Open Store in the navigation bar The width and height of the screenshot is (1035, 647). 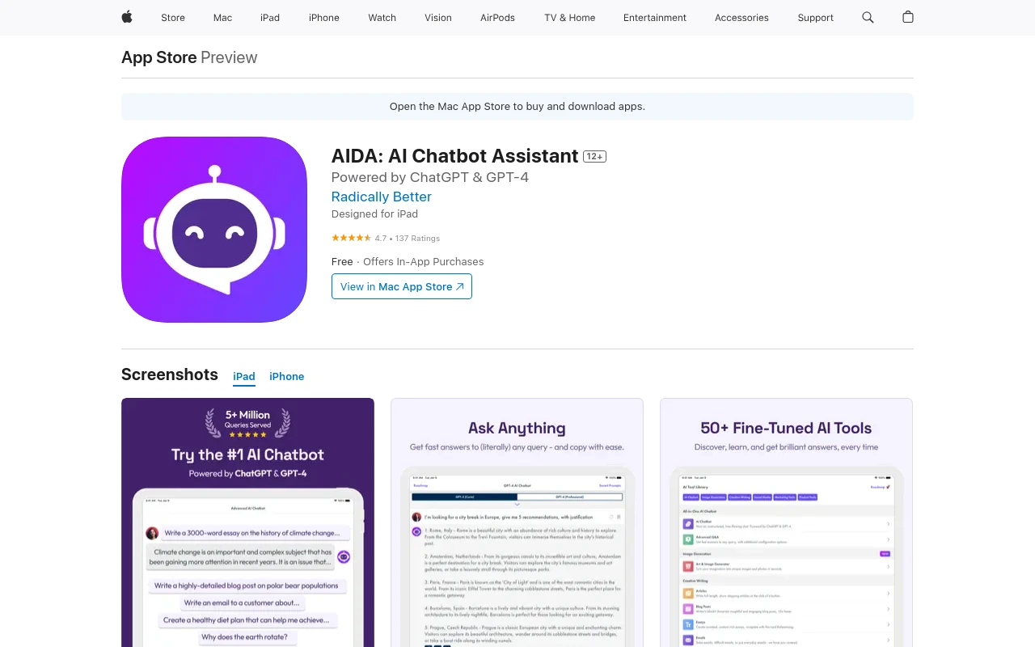pyautogui.click(x=173, y=18)
